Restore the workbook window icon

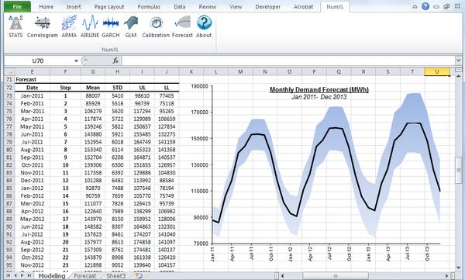coord(446,6)
